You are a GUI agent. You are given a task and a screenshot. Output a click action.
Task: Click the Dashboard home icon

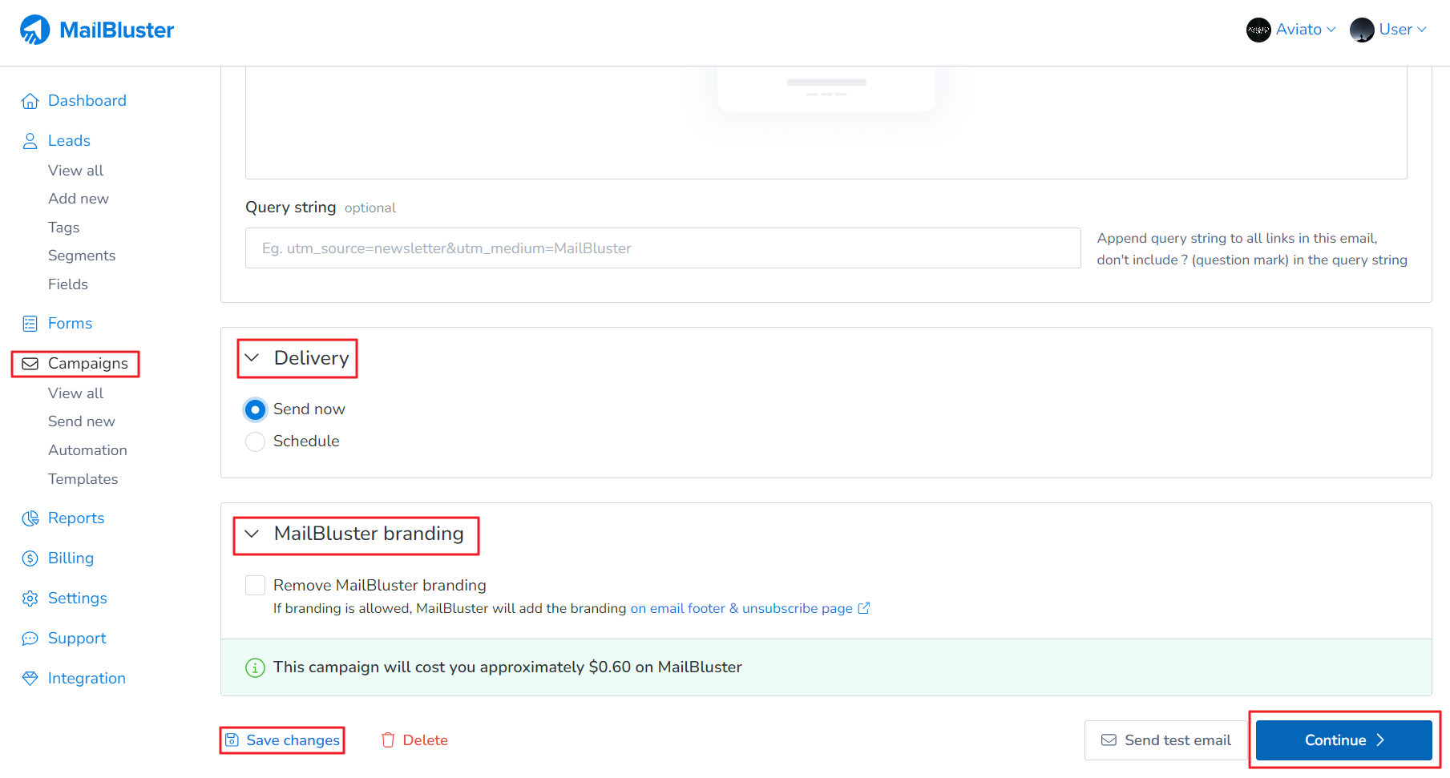click(30, 101)
